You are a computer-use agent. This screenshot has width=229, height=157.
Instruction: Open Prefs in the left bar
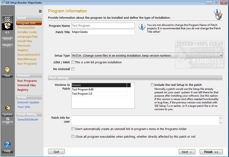(x=7, y=46)
